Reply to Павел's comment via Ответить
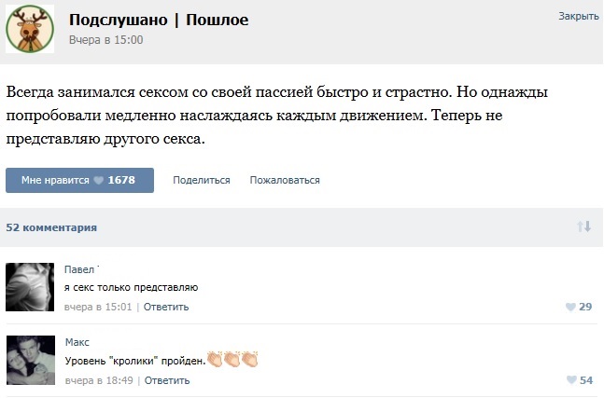604x398 pixels. [166, 307]
